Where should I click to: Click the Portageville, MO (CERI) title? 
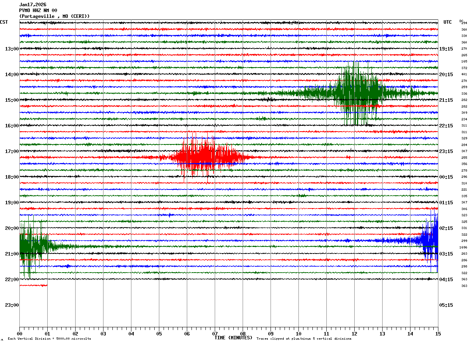[54, 16]
